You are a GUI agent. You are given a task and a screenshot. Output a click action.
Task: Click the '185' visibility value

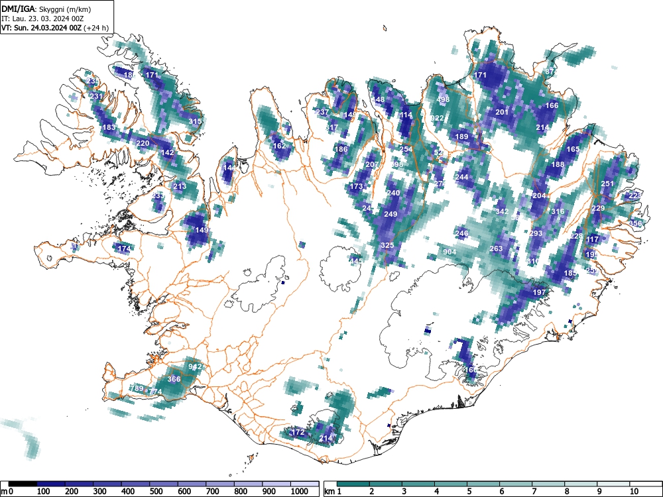point(570,274)
